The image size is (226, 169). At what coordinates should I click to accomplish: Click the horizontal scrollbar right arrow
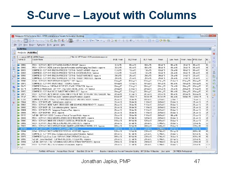point(207,147)
